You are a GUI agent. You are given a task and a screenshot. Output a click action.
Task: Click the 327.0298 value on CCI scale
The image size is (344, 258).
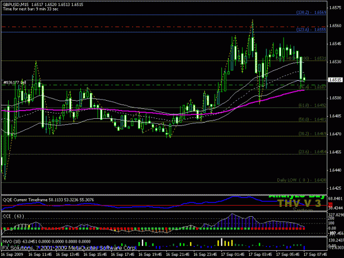pyautogui.click(x=336, y=215)
